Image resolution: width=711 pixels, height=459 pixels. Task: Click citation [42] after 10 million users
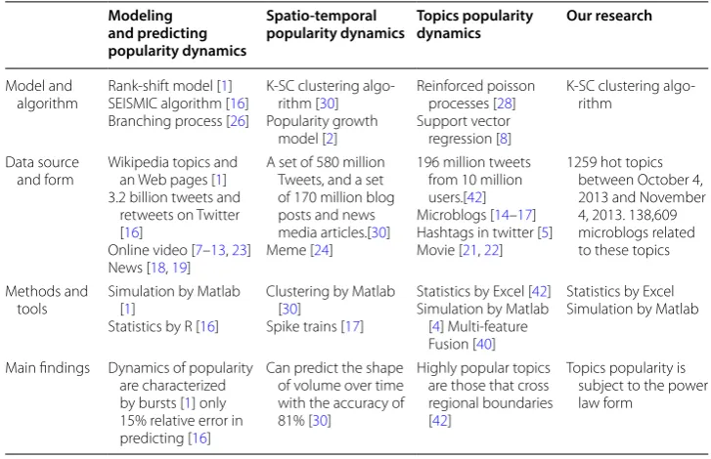point(475,197)
